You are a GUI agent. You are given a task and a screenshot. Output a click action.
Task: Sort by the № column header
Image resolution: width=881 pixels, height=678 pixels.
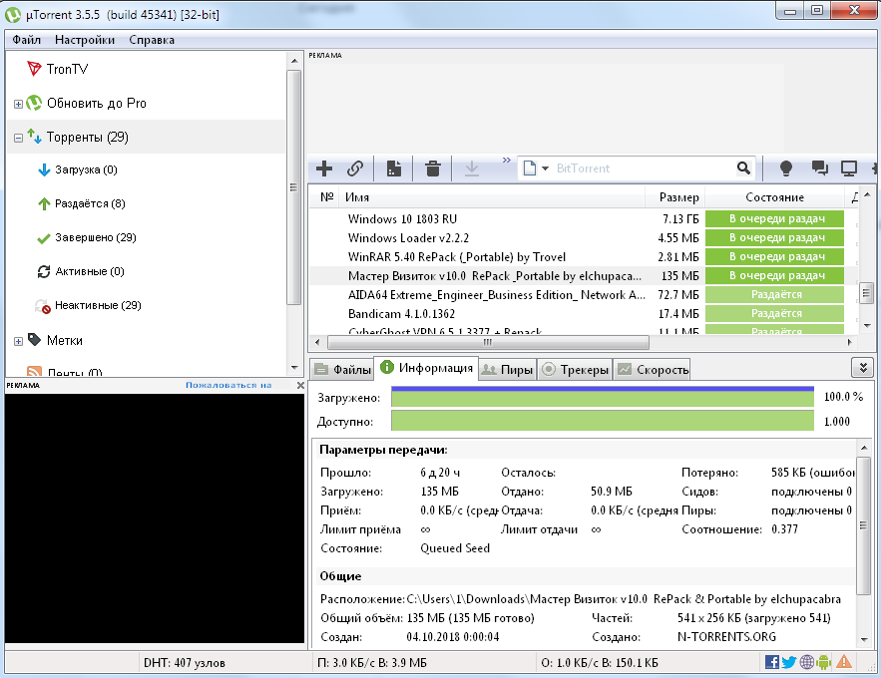pos(326,197)
